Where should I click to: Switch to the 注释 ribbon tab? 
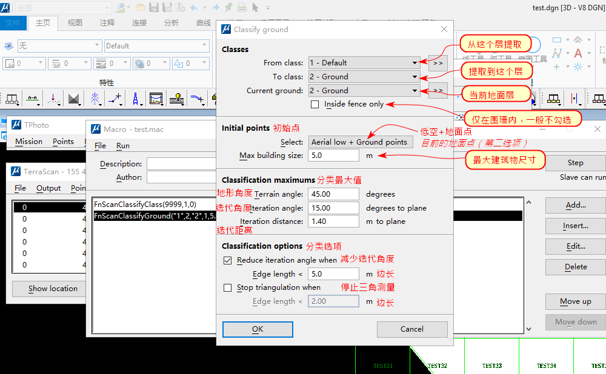tap(107, 23)
